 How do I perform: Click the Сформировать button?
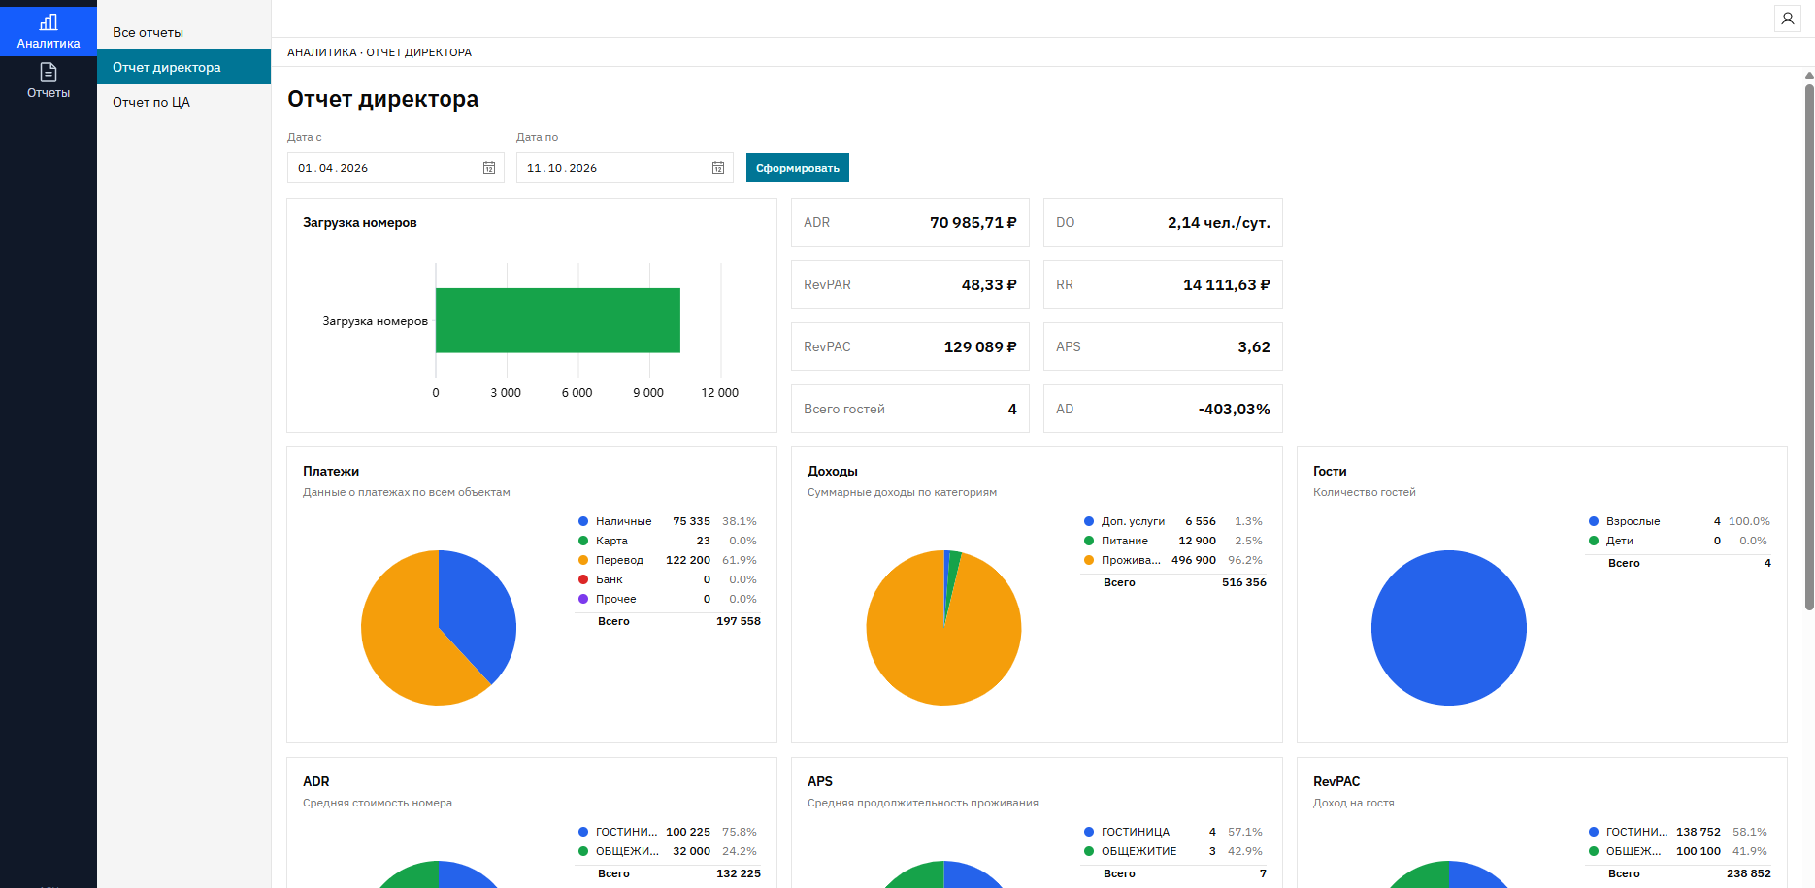pyautogui.click(x=798, y=168)
